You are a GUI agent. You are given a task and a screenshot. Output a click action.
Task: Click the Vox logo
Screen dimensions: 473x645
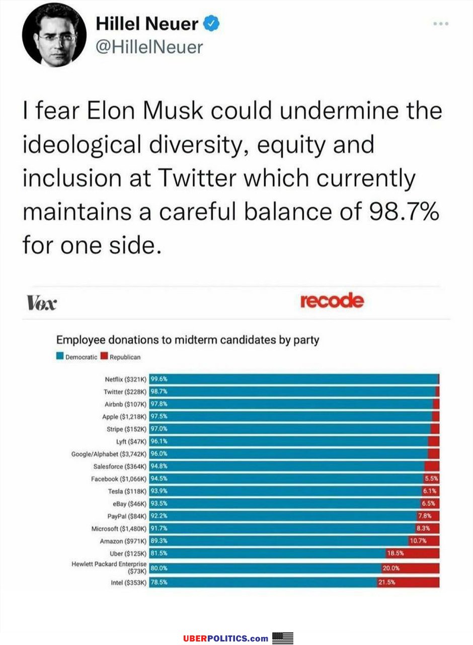(x=41, y=303)
